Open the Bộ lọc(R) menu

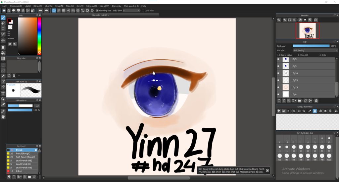38,6
